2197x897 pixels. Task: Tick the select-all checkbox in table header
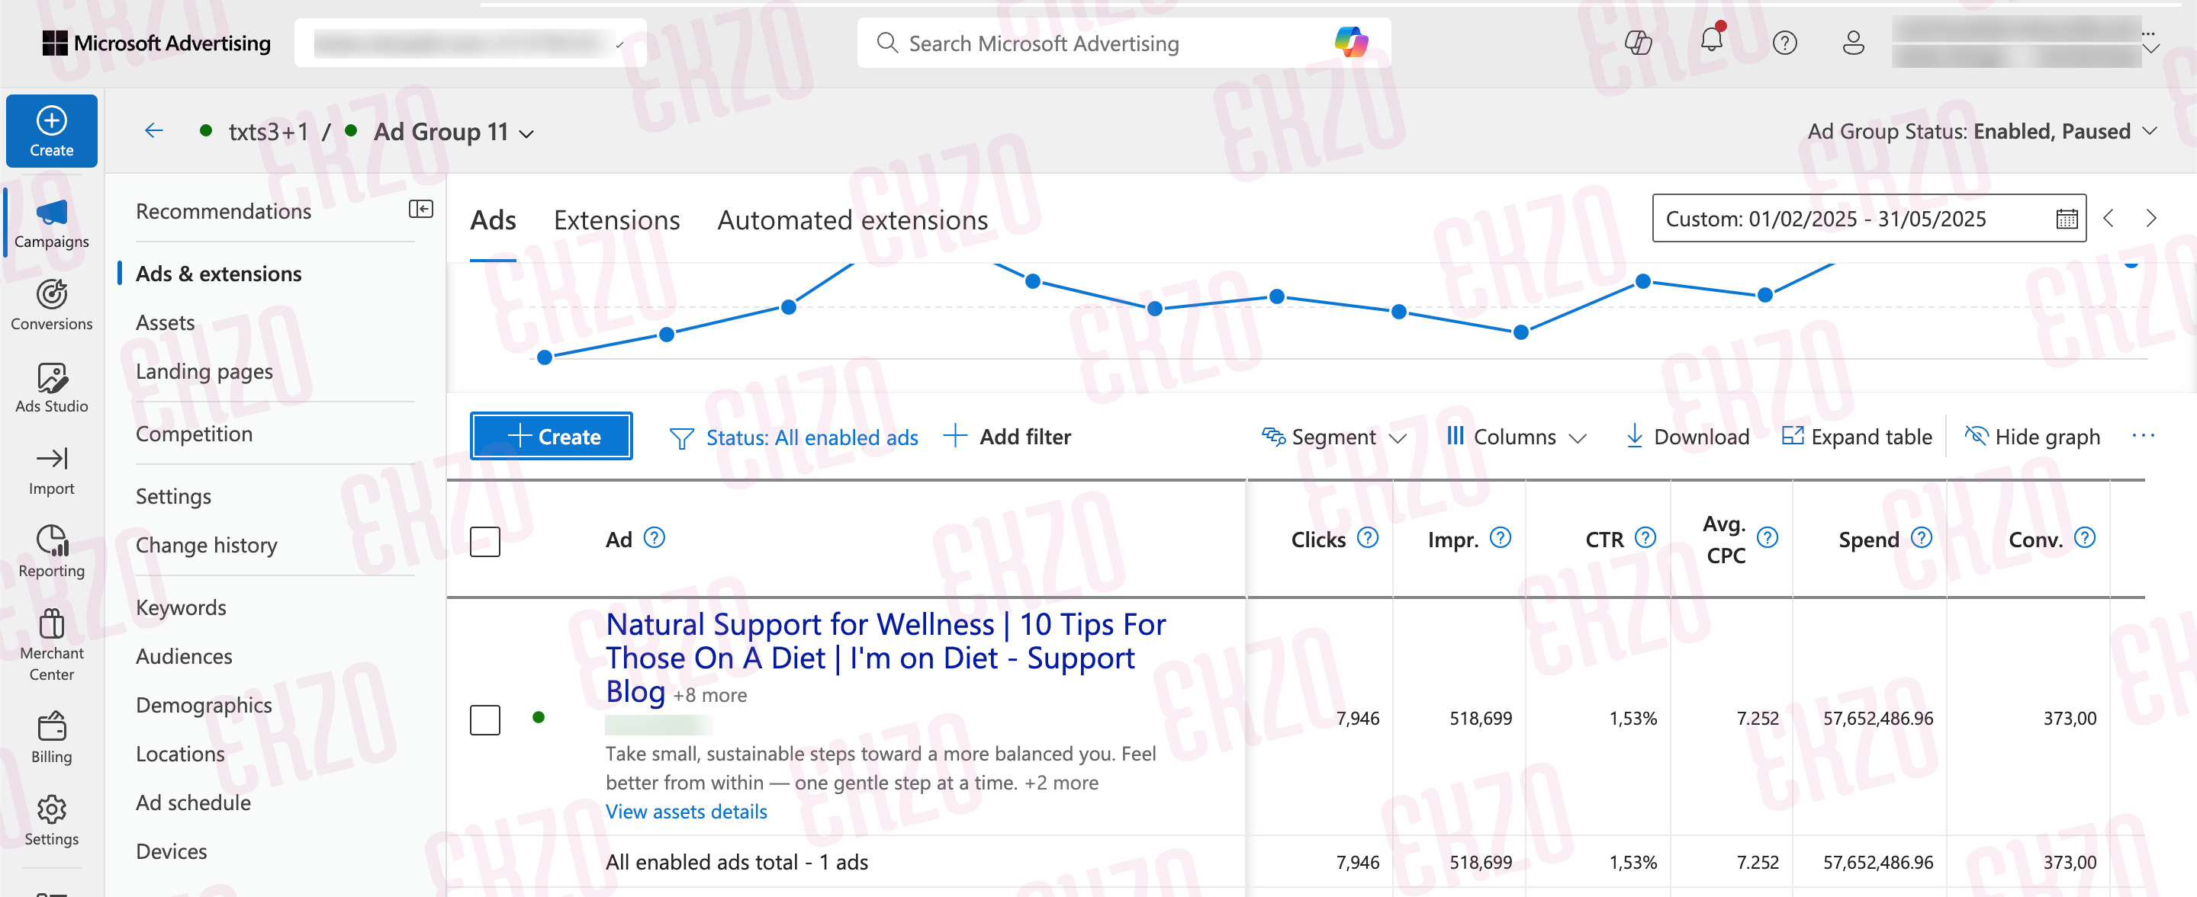(484, 541)
